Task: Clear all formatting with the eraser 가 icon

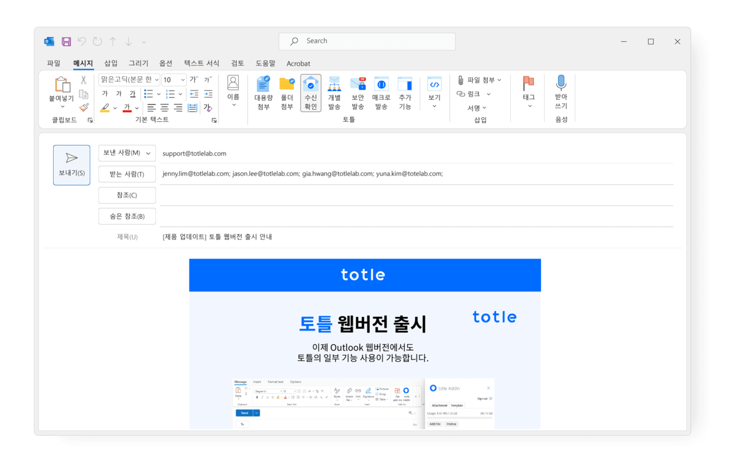Action: pos(207,108)
